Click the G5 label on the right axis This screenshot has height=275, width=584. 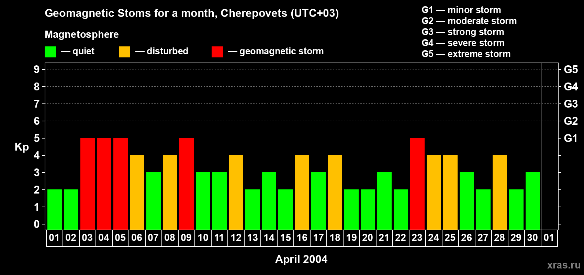571,70
